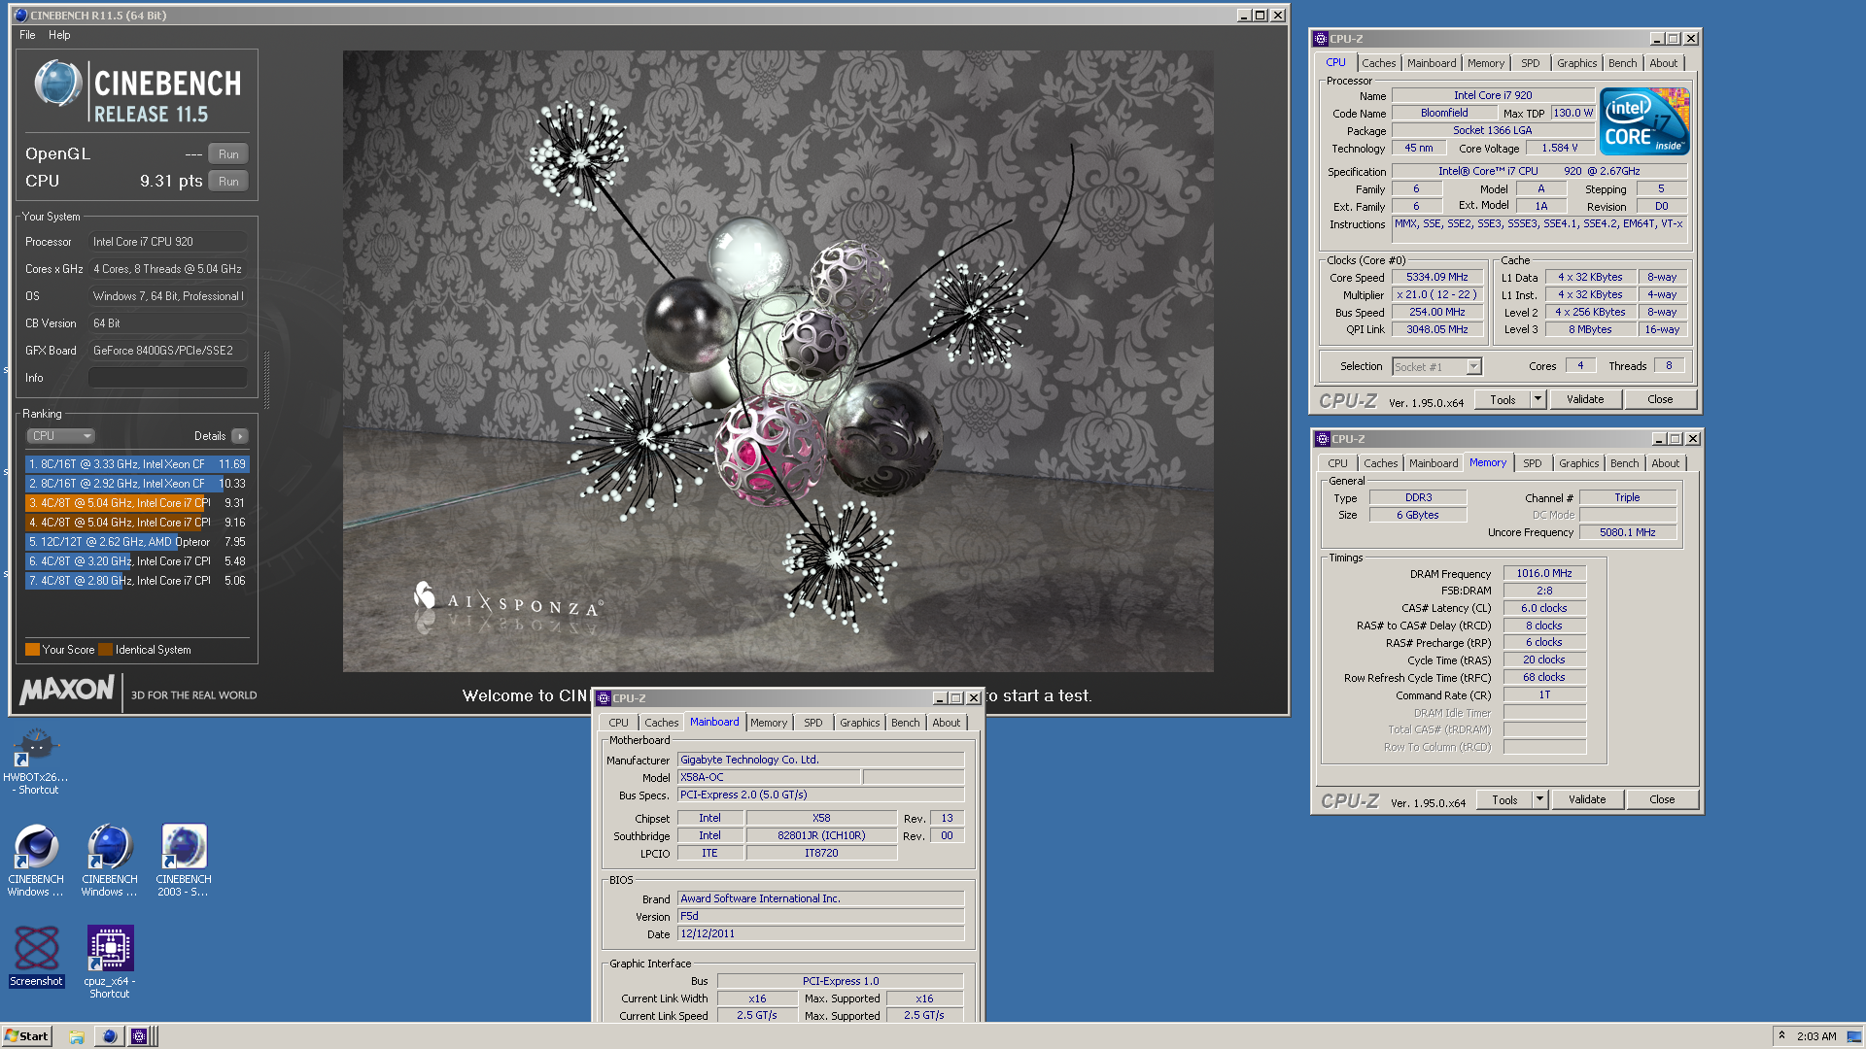The image size is (1866, 1049).
Task: Run the OpenGL benchmark
Action: (228, 154)
